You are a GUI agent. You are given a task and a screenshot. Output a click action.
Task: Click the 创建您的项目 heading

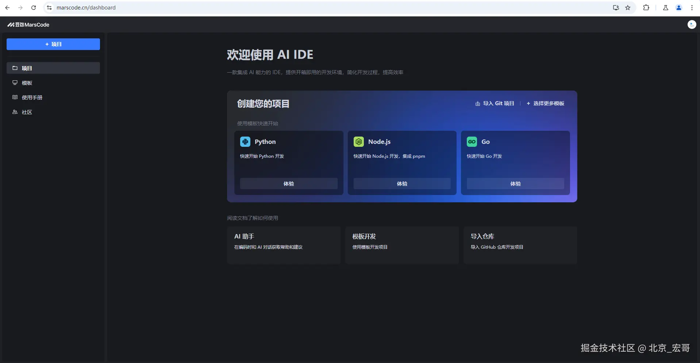263,104
